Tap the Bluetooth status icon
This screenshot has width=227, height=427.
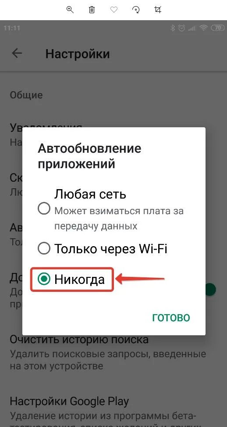tap(172, 28)
